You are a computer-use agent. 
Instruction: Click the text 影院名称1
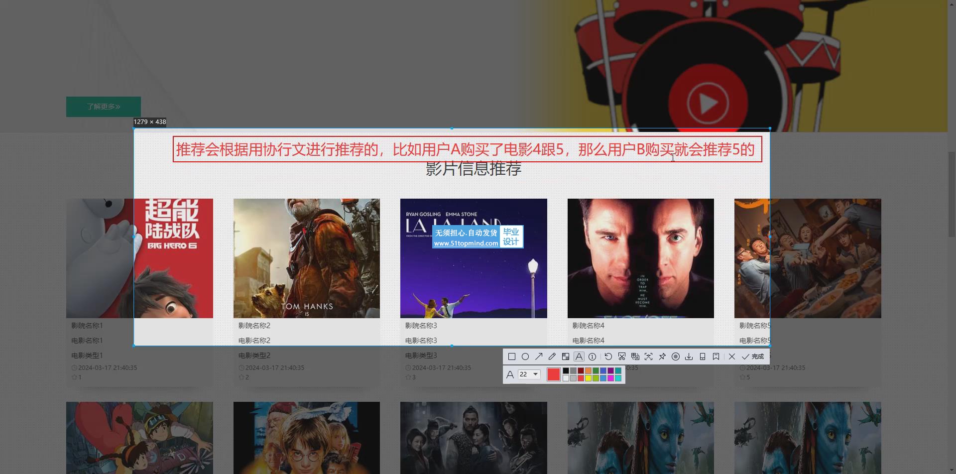tap(87, 326)
